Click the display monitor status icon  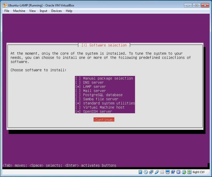pos(167,172)
